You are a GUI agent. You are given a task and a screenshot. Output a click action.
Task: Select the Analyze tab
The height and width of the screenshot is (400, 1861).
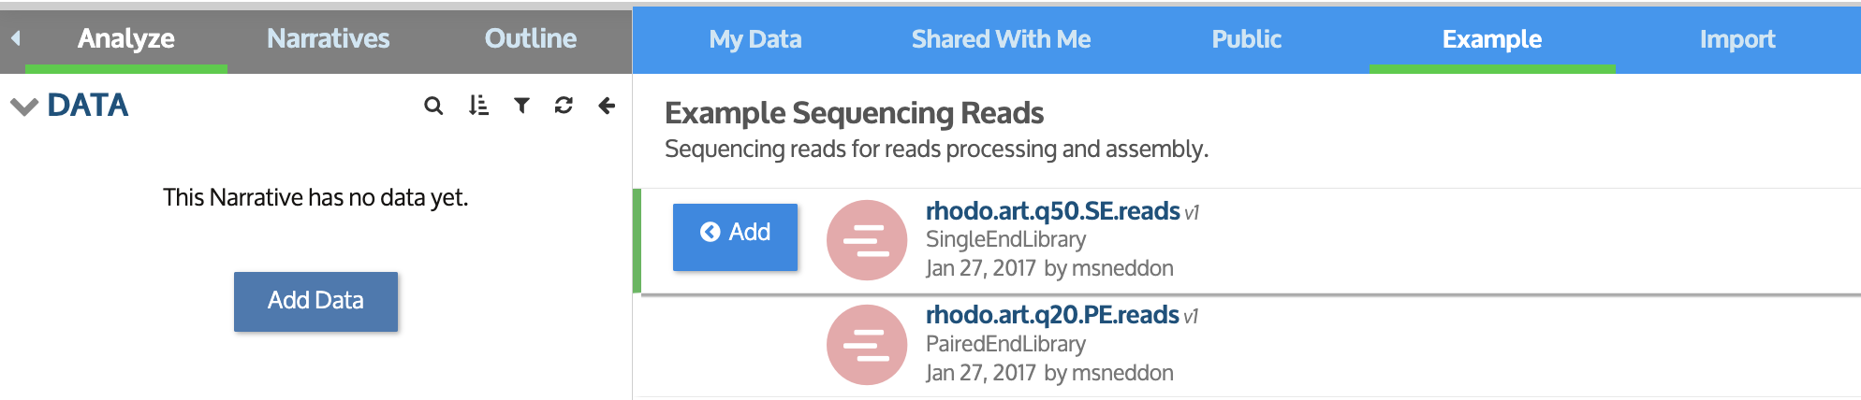126,39
